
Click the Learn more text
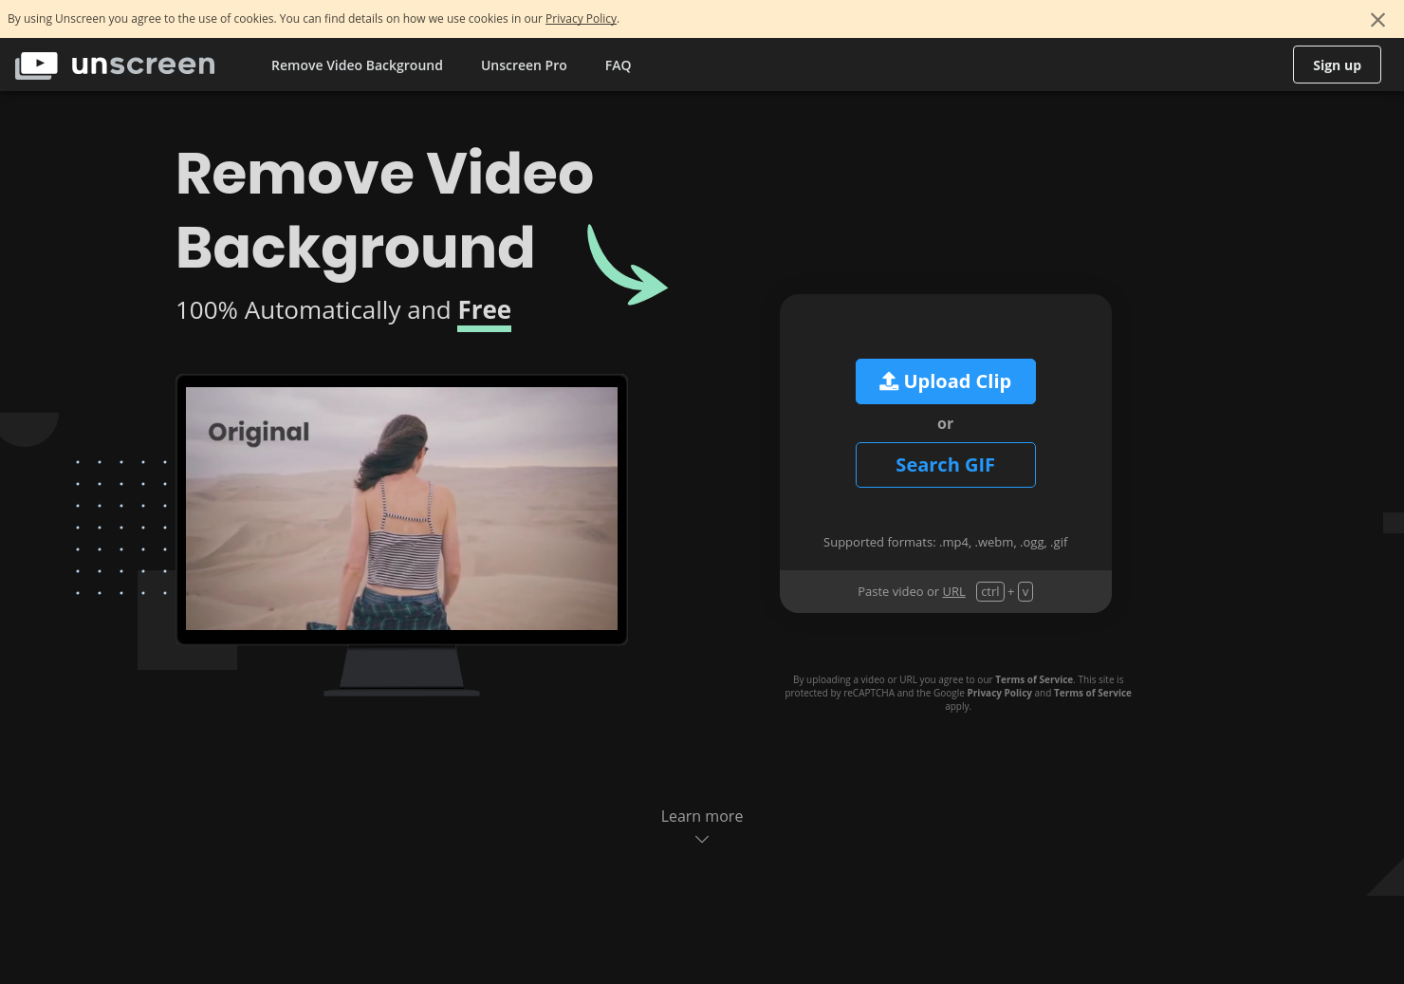tap(702, 816)
